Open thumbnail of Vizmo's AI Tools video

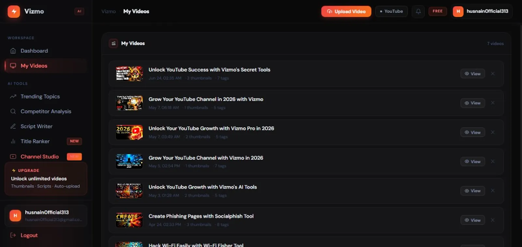(x=129, y=191)
